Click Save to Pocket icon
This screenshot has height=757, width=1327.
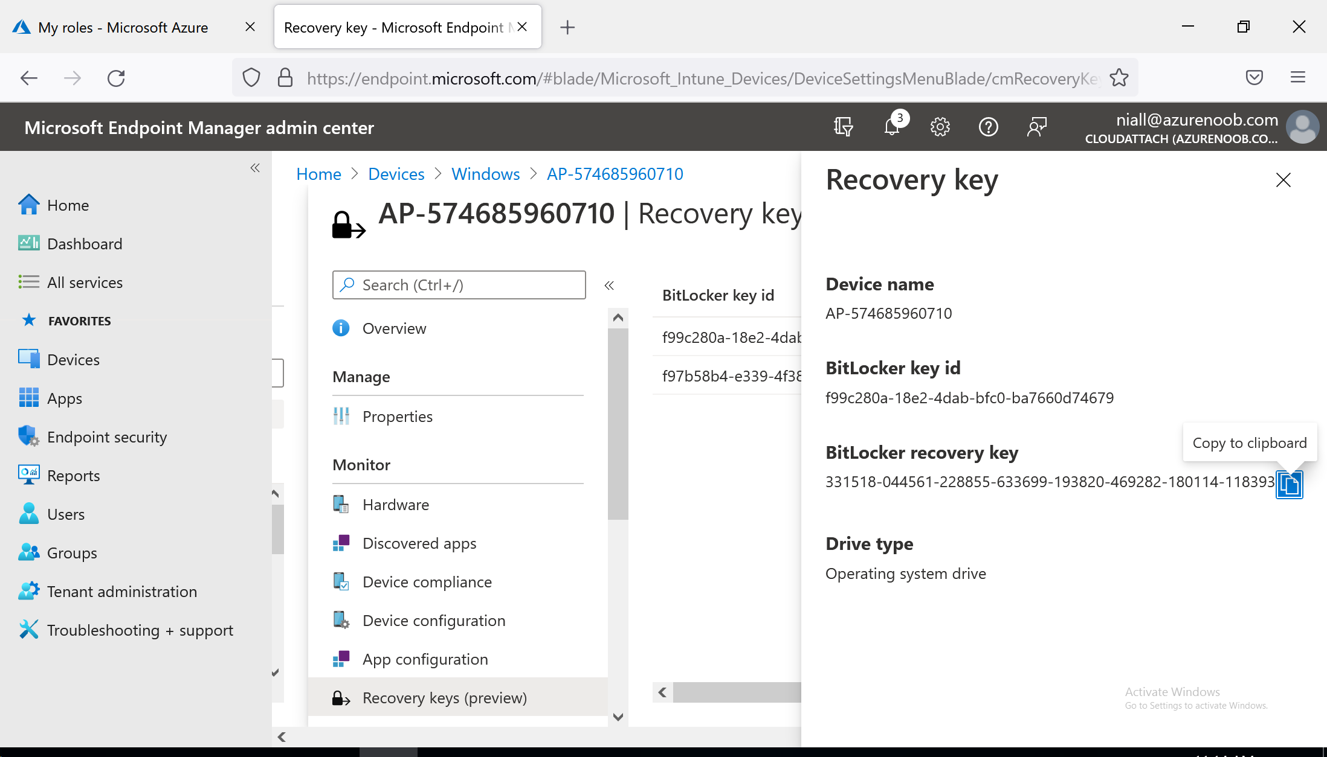point(1254,77)
